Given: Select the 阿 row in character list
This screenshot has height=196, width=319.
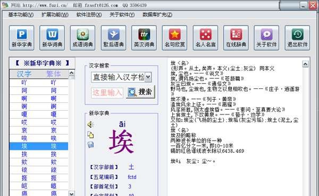Looking at the screenshot, I should tap(39, 91).
